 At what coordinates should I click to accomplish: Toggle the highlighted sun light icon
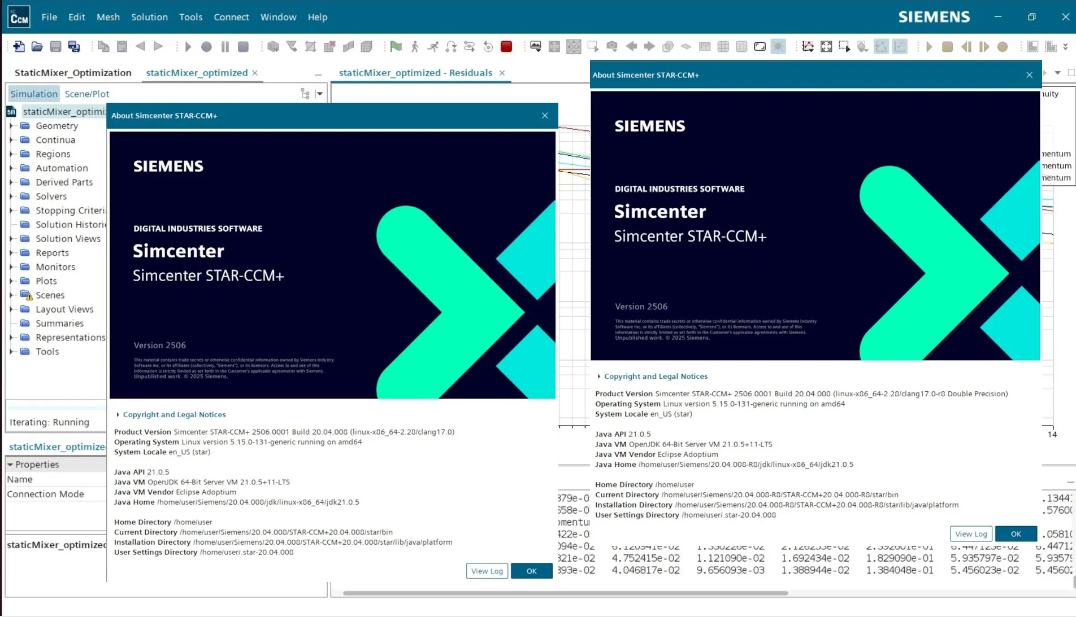[x=778, y=47]
